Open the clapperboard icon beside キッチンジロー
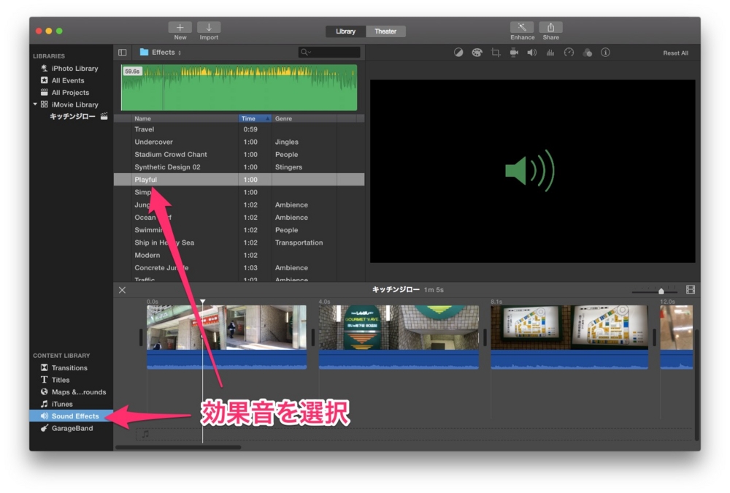 coord(104,116)
